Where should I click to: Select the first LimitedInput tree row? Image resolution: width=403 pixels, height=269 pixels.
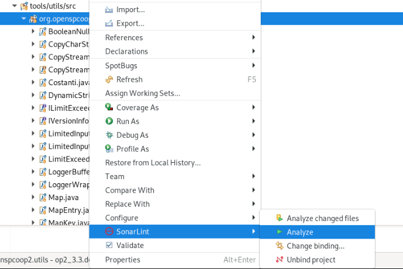(x=44, y=134)
